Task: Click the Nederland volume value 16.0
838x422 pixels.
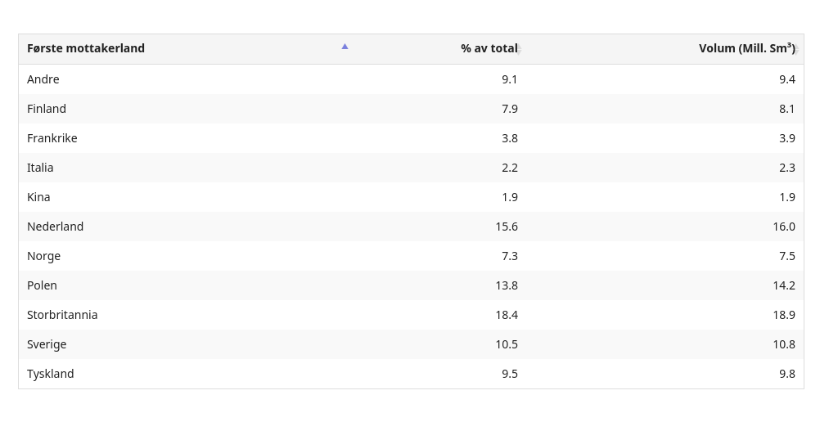Action: click(784, 227)
